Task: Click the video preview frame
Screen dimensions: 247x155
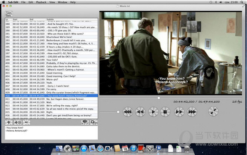Action: tap(170, 53)
